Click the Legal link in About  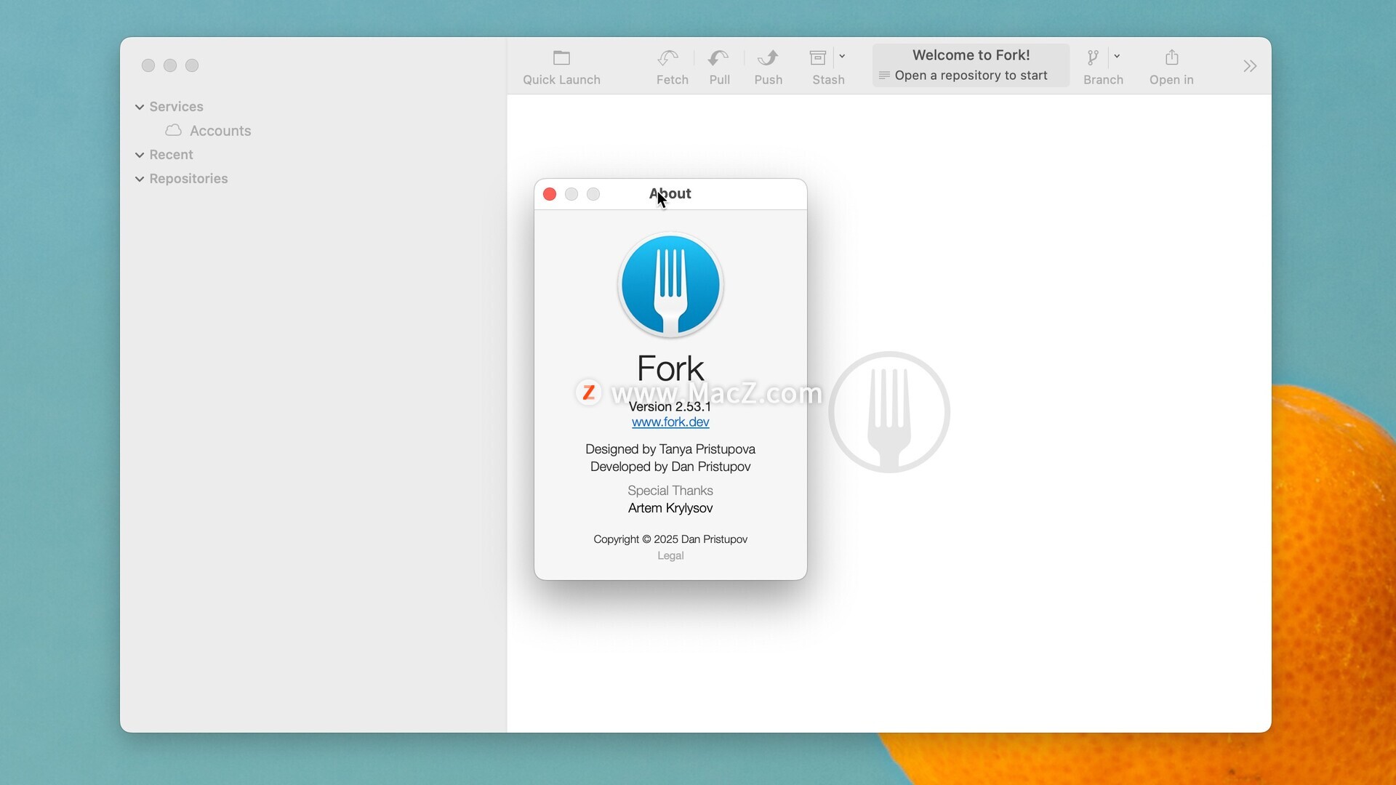click(670, 556)
